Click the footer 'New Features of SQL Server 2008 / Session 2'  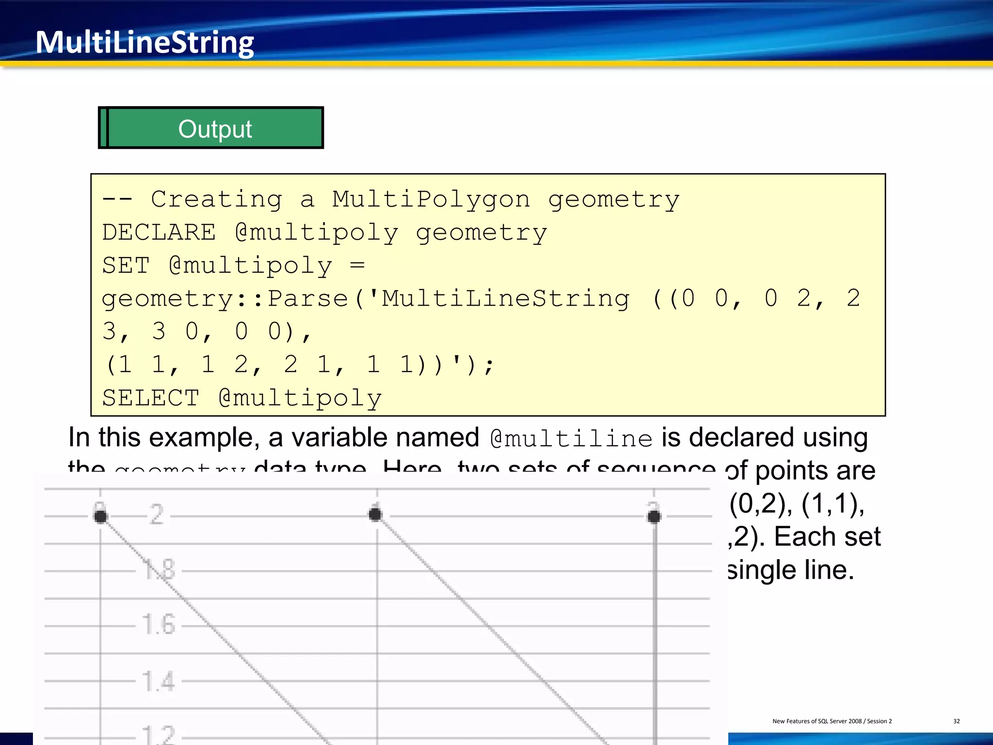(832, 721)
